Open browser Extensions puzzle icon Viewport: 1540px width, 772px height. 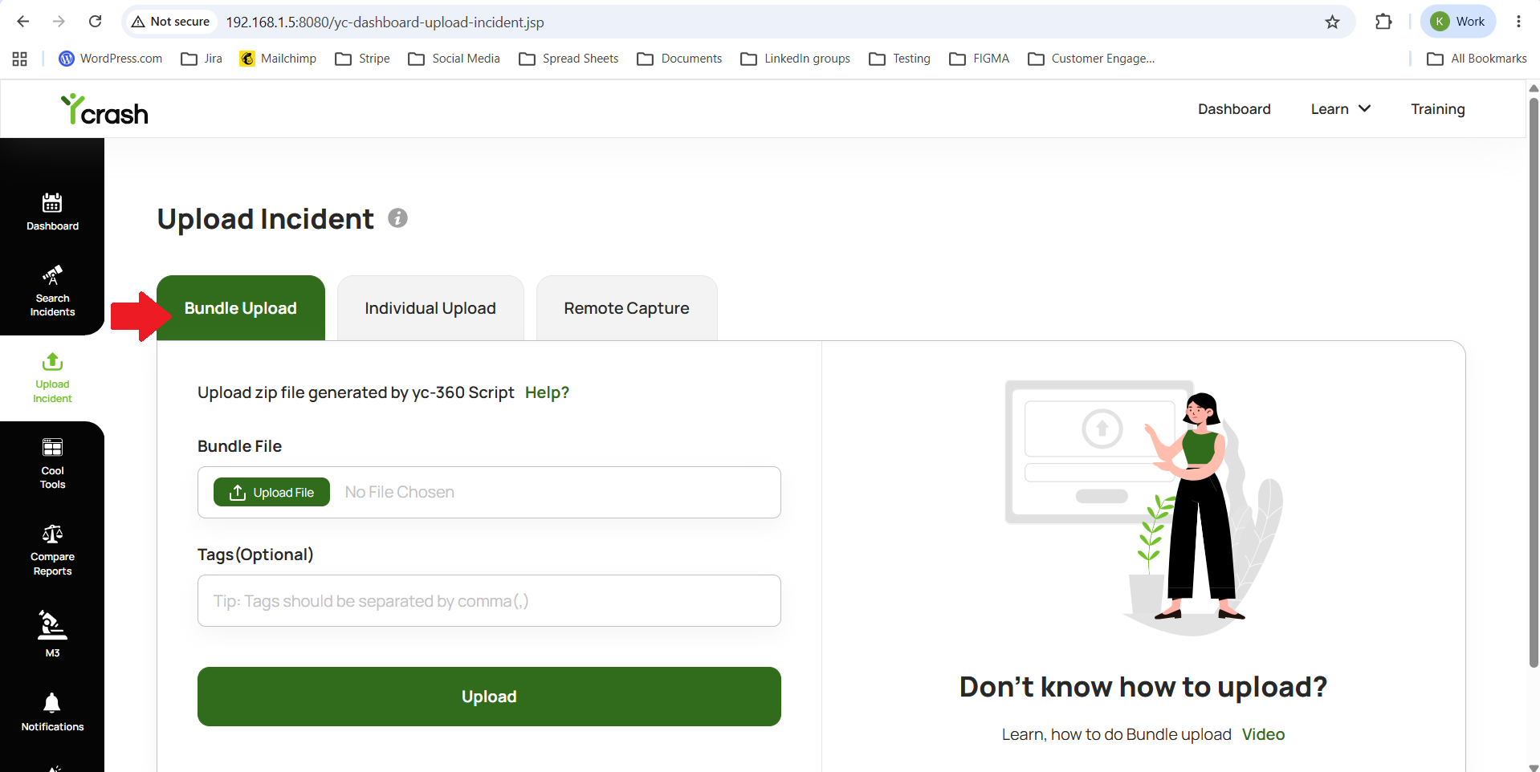click(x=1383, y=22)
